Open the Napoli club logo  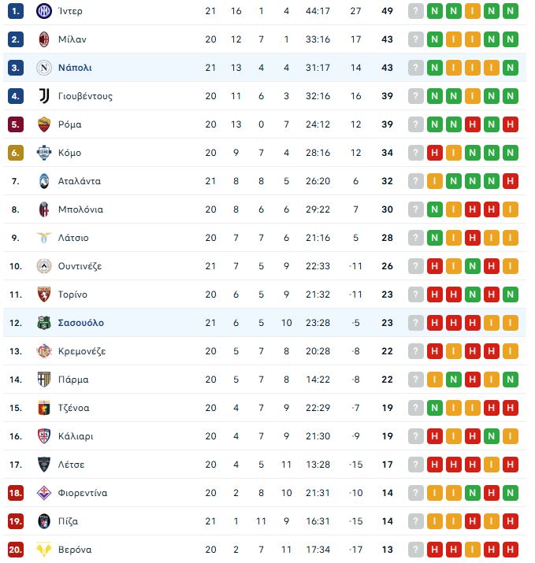[43, 68]
